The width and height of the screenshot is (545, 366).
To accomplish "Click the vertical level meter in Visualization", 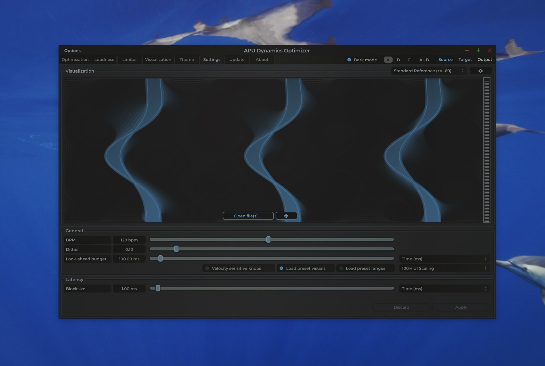I will (x=487, y=150).
